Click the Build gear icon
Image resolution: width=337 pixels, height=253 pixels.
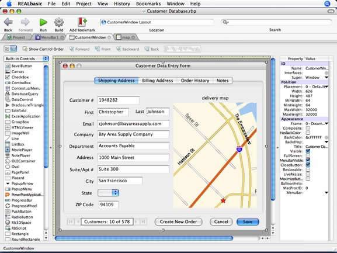click(x=59, y=22)
